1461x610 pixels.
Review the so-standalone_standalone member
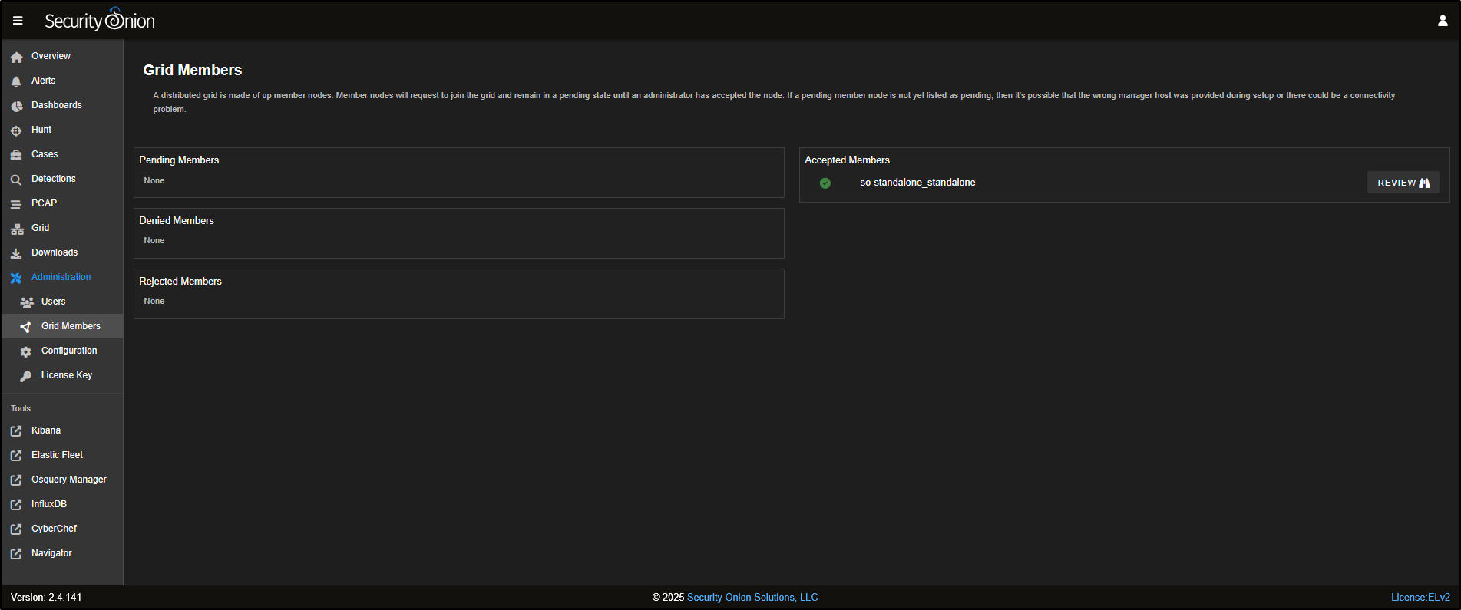tap(1402, 183)
